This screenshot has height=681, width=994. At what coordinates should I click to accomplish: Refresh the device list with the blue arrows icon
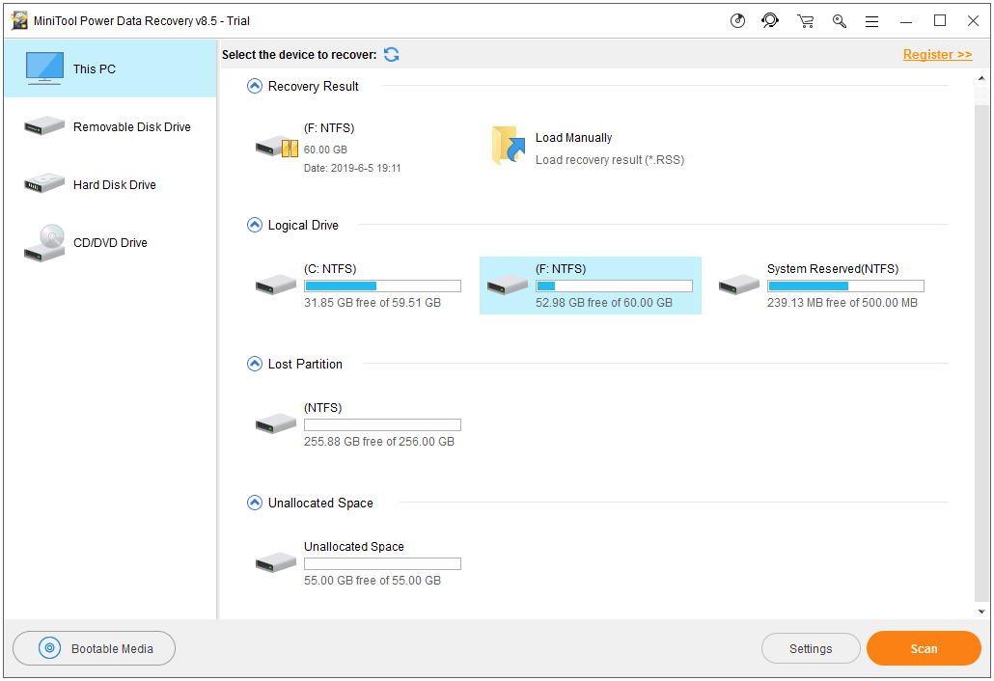click(391, 54)
